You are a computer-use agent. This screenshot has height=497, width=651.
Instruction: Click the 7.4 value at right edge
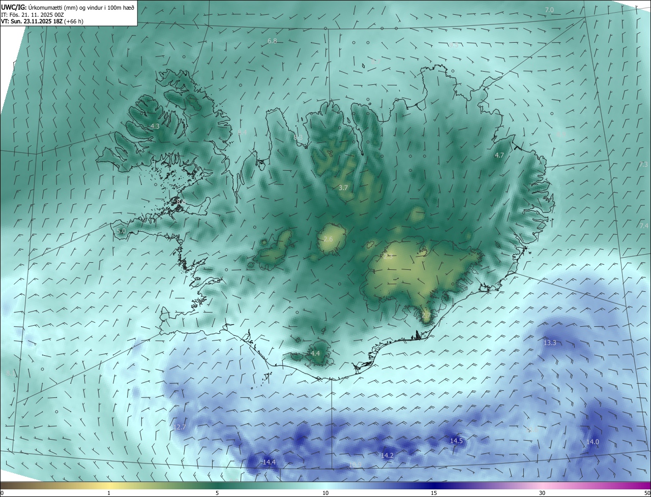pos(644,226)
